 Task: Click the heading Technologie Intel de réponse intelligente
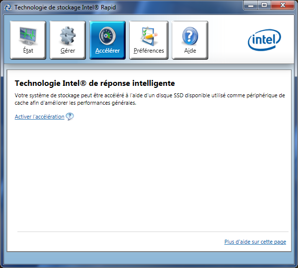95,83
